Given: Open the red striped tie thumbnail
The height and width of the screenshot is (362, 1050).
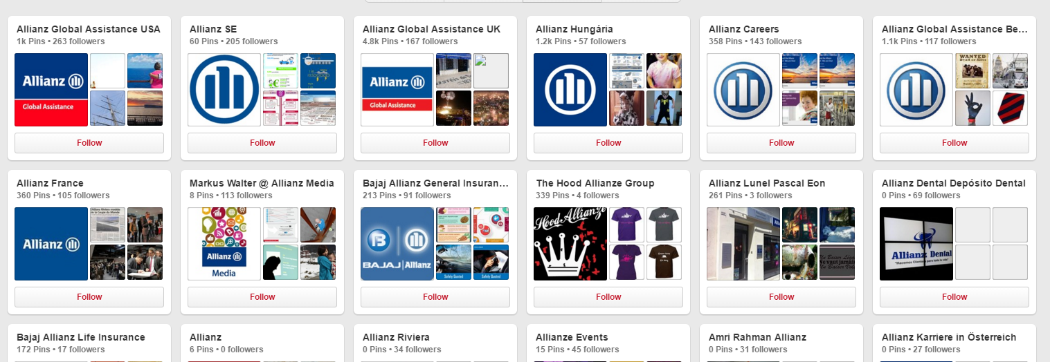Looking at the screenshot, I should tap(1010, 108).
